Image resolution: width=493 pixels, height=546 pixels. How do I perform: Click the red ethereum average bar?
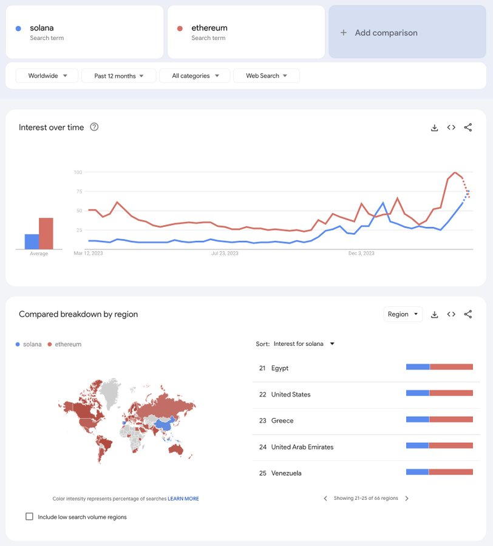(46, 234)
